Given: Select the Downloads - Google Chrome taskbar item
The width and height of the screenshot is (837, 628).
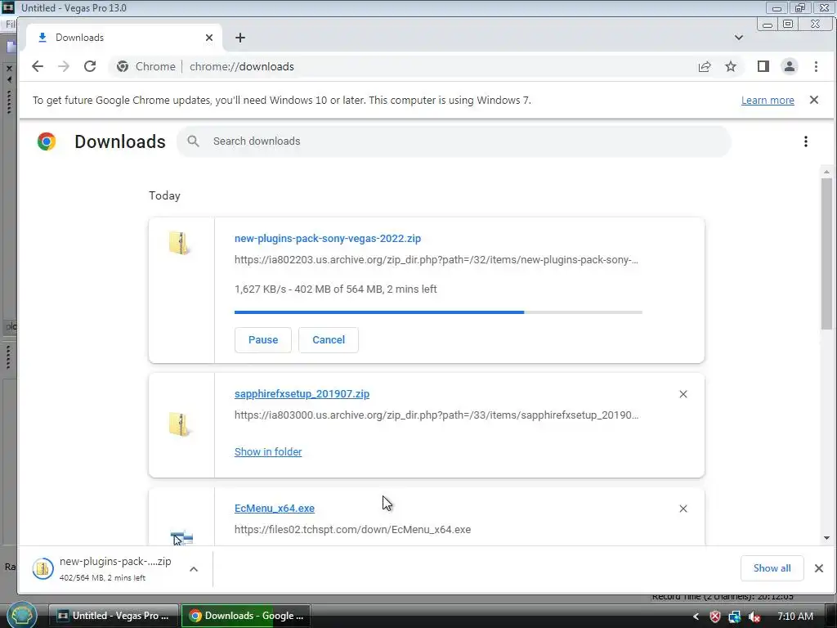Looking at the screenshot, I should tap(245, 616).
